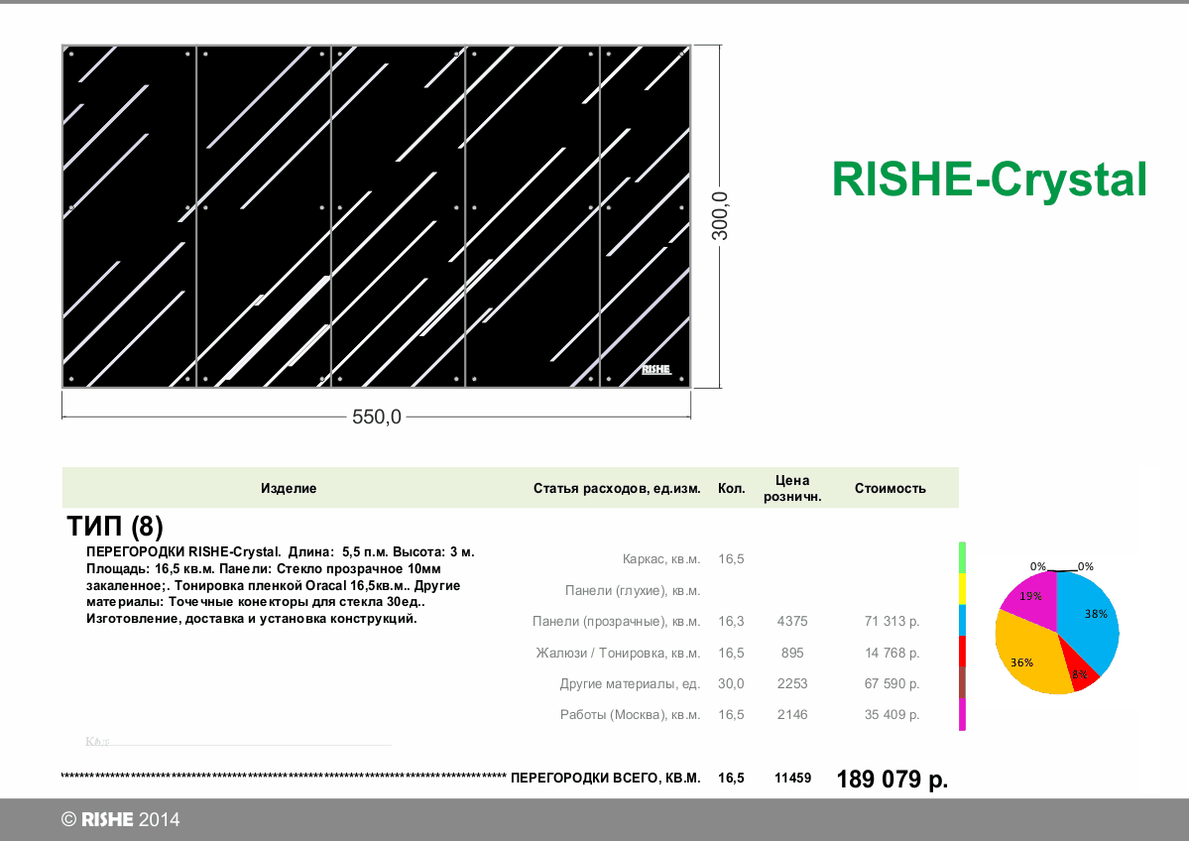Screen dimensions: 1189x841
Task: Click the Панели (прозрачные), кв.м. label
Action: click(x=617, y=621)
